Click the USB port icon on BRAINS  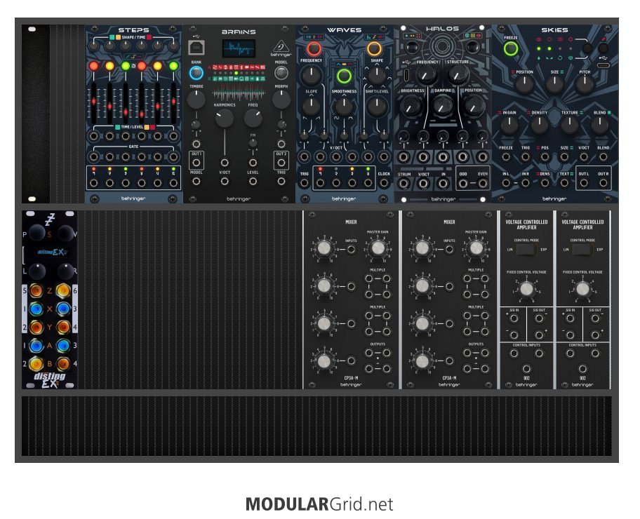(196, 48)
